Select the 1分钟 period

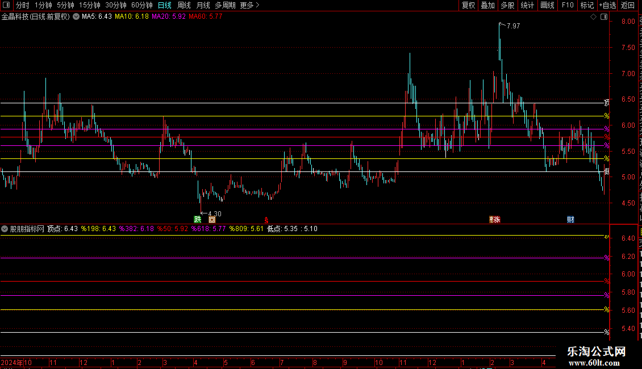click(x=43, y=5)
